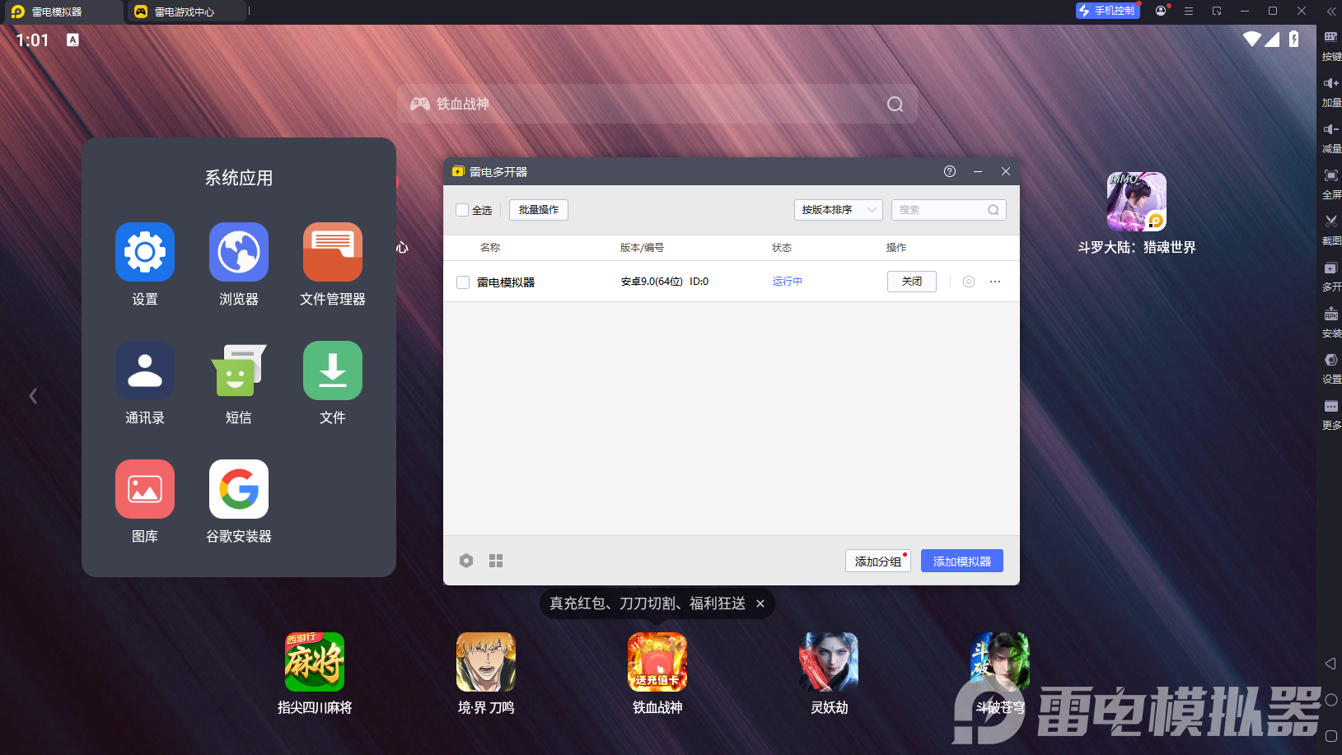Show 更多 tools in the right sidebar
This screenshot has height=755, width=1342.
coord(1330,406)
